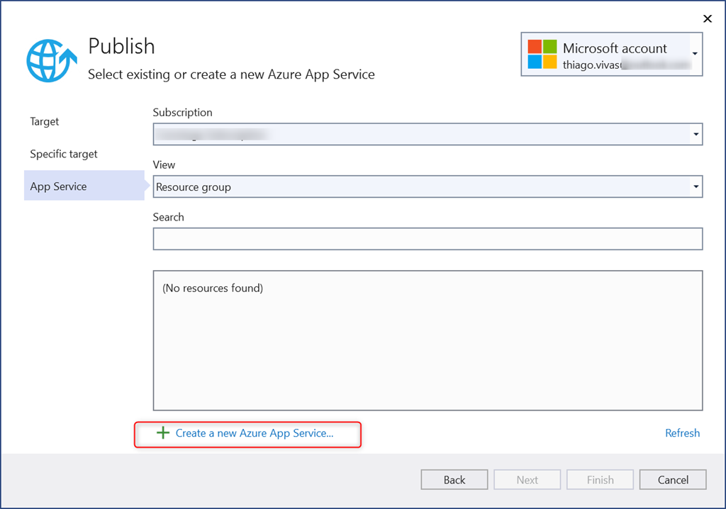Click the Back button

coord(454,480)
